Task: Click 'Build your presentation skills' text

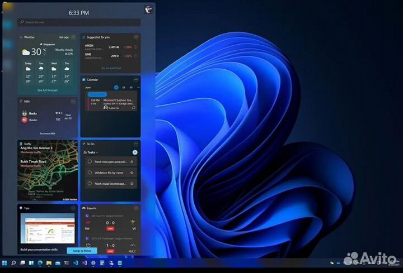Action: click(x=39, y=250)
